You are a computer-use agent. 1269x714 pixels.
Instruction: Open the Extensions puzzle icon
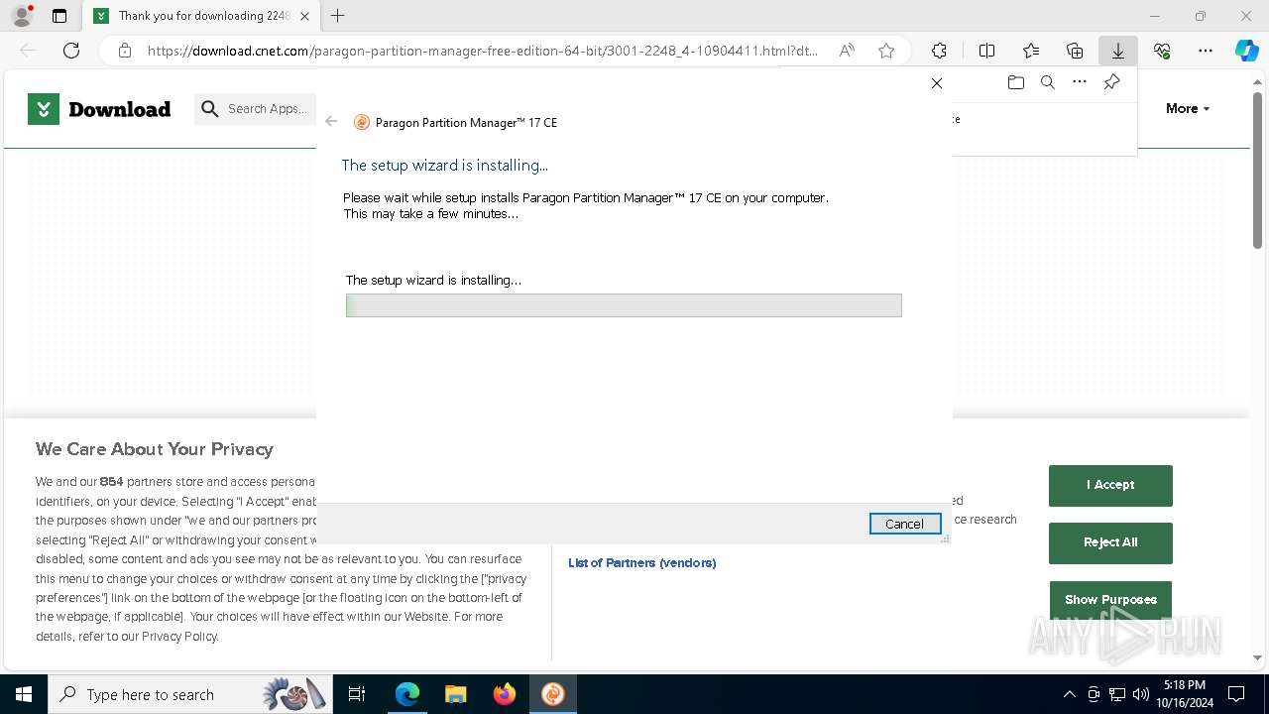939,51
